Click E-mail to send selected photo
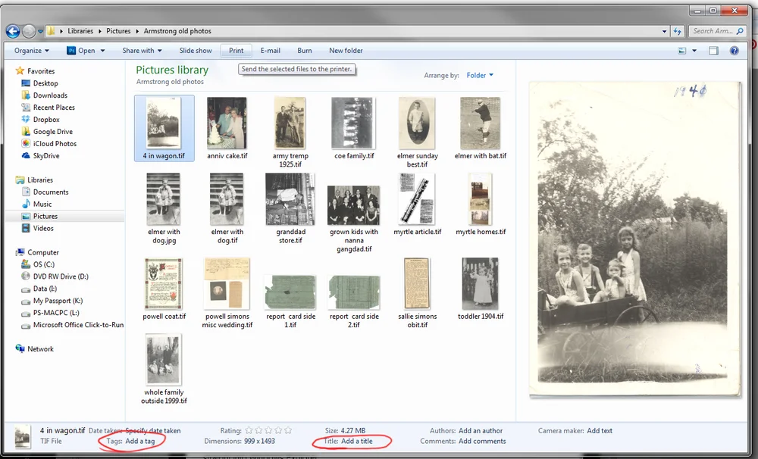The height and width of the screenshot is (459, 758). coord(270,50)
